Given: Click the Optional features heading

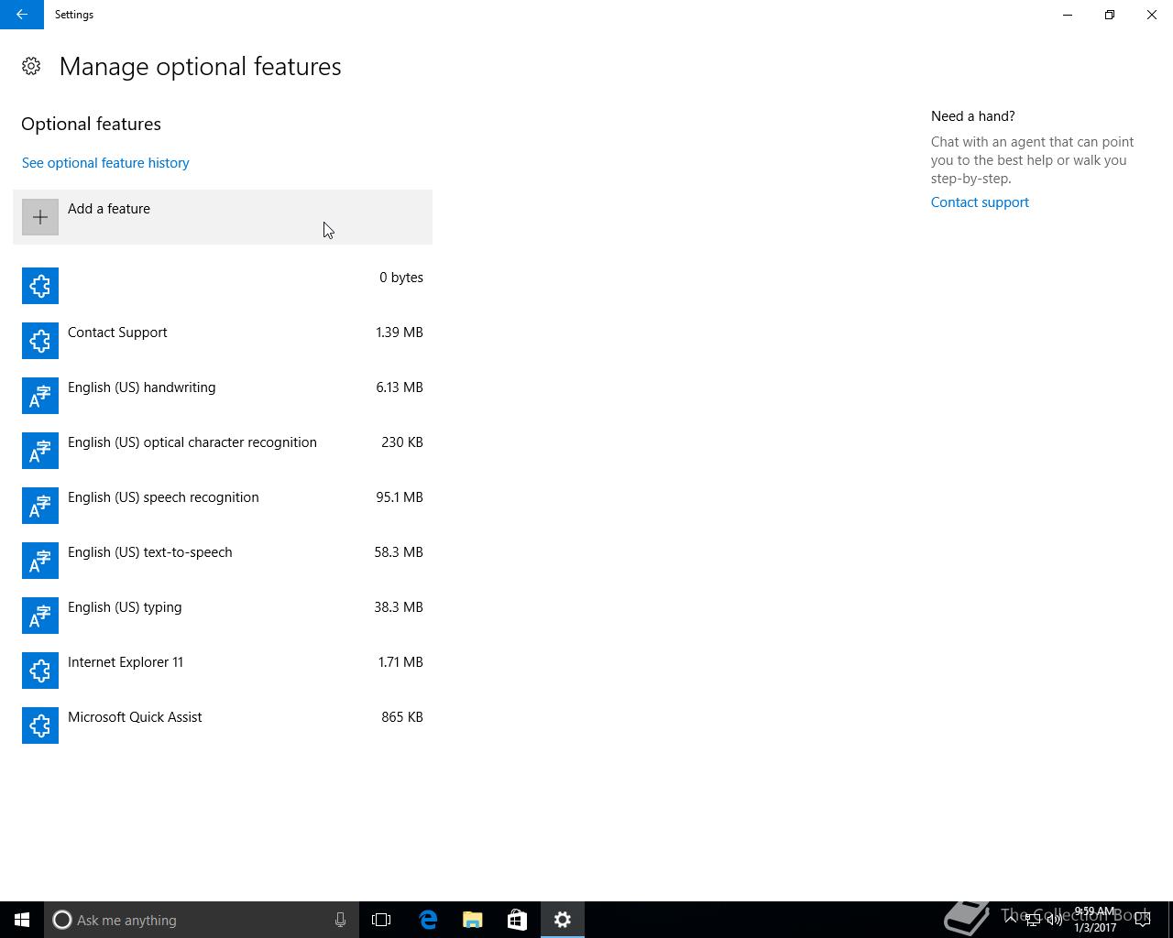Looking at the screenshot, I should (91, 124).
